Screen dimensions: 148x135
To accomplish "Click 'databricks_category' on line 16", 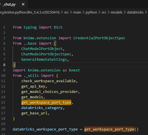I will [x=42, y=108].
